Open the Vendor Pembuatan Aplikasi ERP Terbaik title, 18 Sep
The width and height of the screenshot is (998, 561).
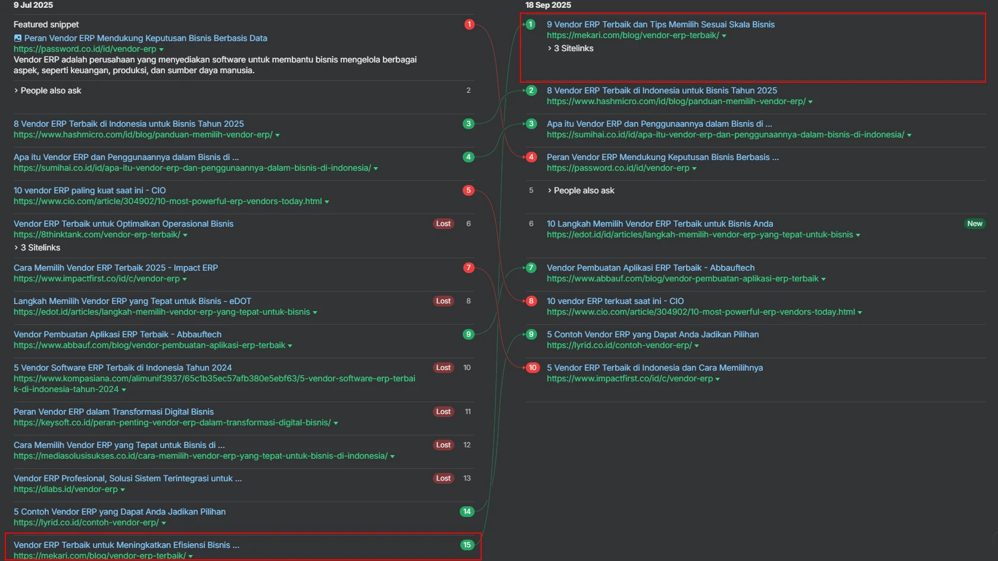tap(651, 268)
